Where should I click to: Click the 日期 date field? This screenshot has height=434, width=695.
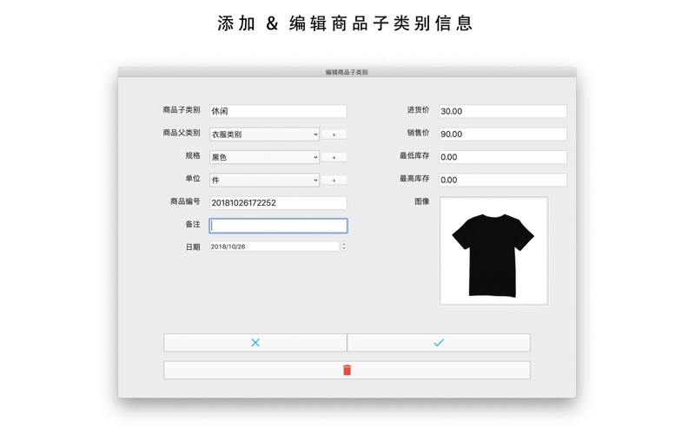click(x=275, y=247)
